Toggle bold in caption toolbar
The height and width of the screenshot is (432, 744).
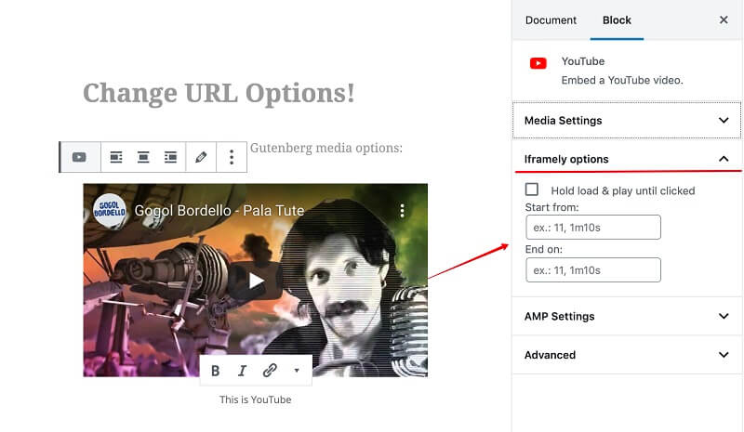click(215, 371)
